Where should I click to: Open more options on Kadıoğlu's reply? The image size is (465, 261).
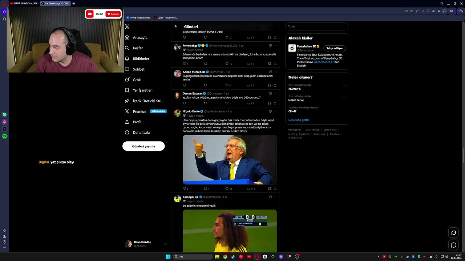[275, 197]
